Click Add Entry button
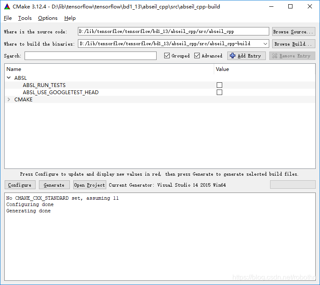 (x=246, y=56)
